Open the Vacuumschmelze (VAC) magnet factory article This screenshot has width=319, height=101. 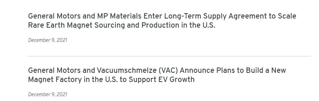157,75
